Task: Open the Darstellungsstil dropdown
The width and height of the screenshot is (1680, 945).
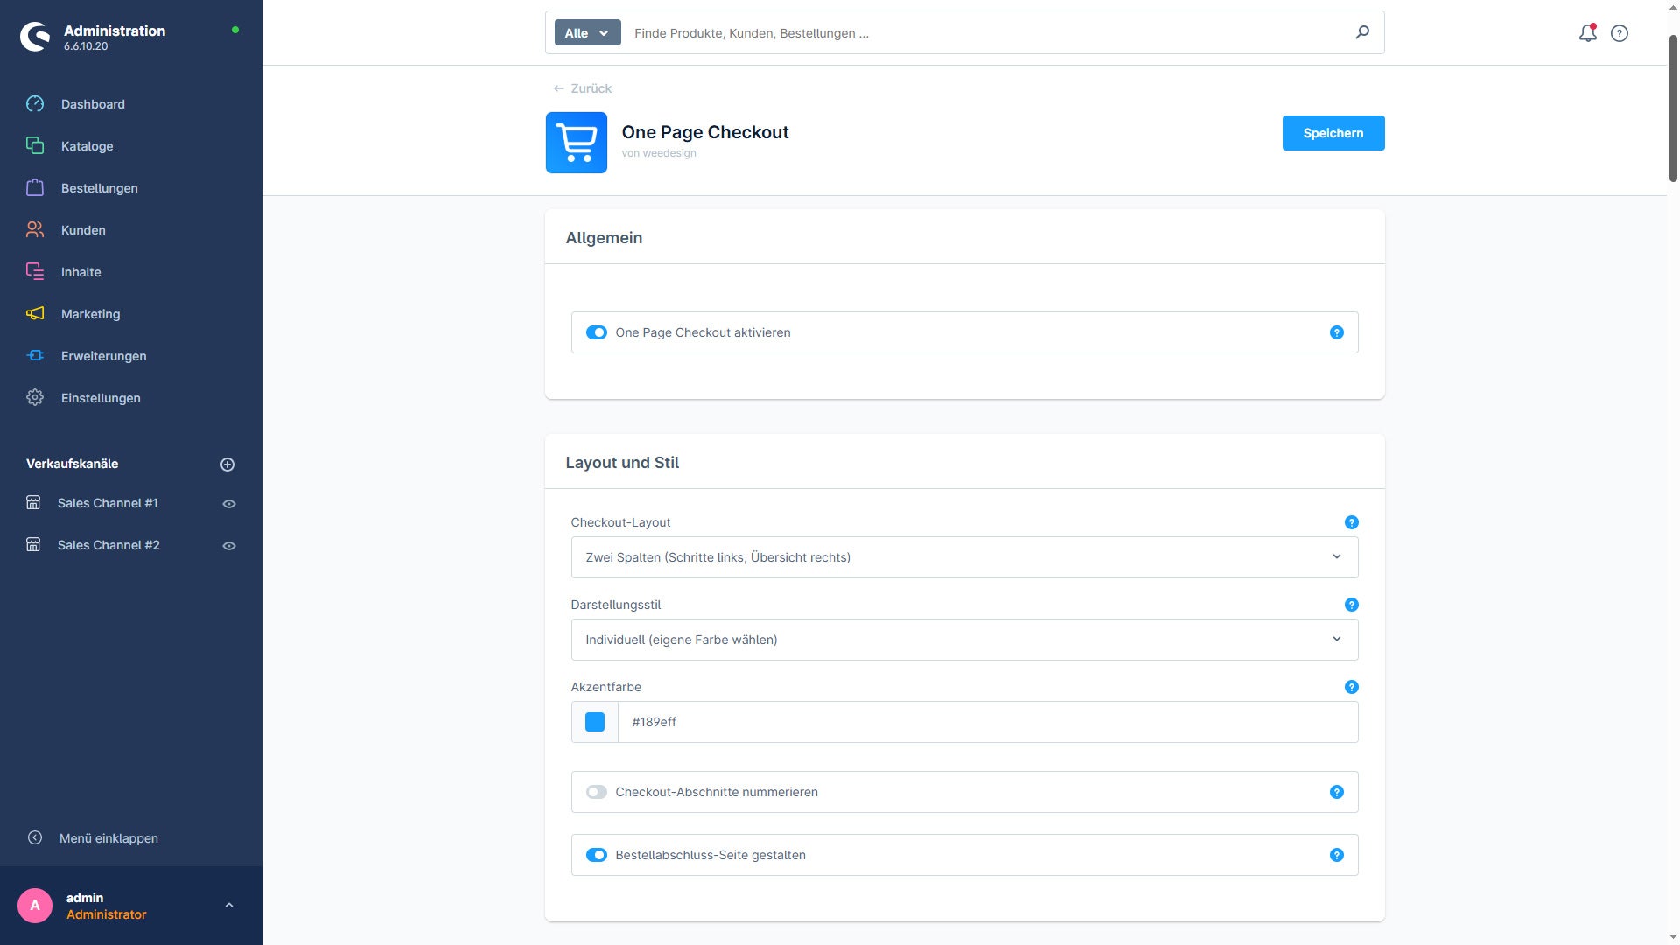Action: tap(964, 640)
